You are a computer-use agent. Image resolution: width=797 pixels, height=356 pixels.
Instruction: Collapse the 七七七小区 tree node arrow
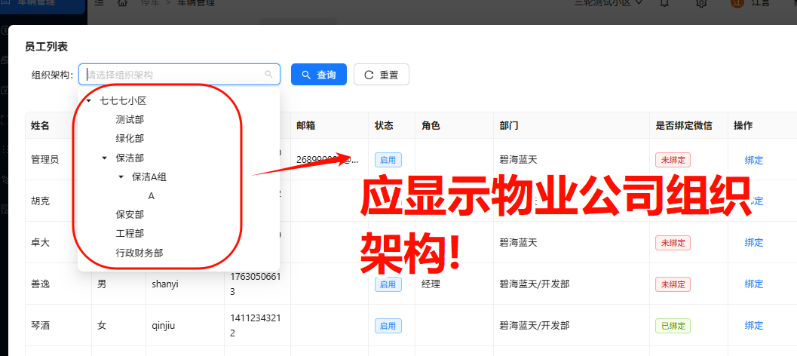coord(89,101)
